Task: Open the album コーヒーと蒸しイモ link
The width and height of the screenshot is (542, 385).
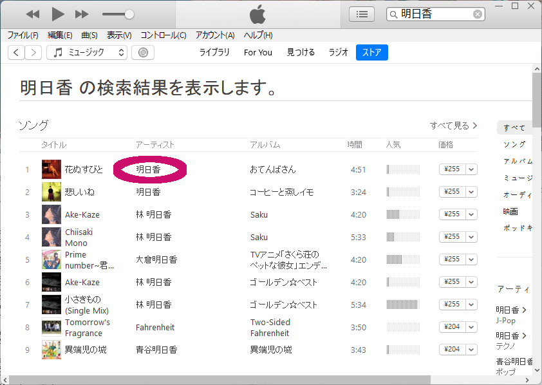Action: 281,192
